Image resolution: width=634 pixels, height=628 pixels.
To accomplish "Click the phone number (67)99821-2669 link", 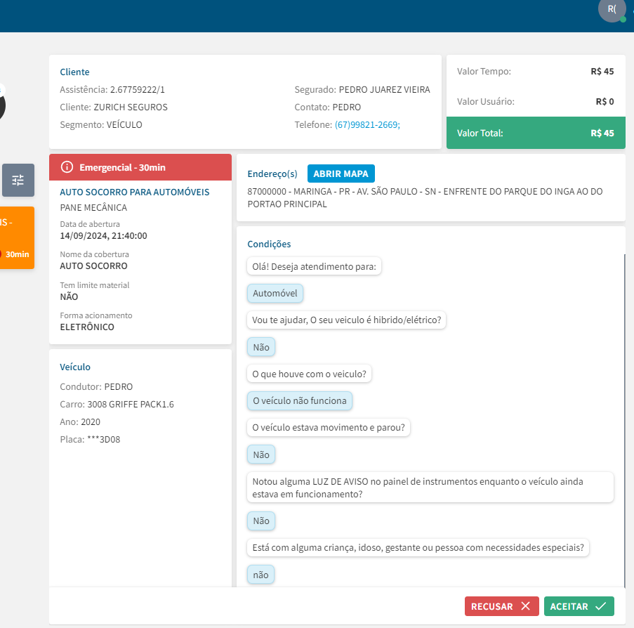I will click(367, 124).
